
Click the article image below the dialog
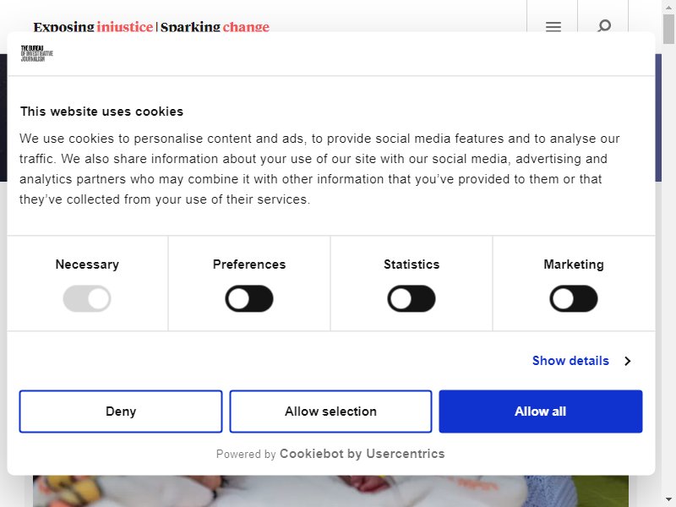point(330,491)
